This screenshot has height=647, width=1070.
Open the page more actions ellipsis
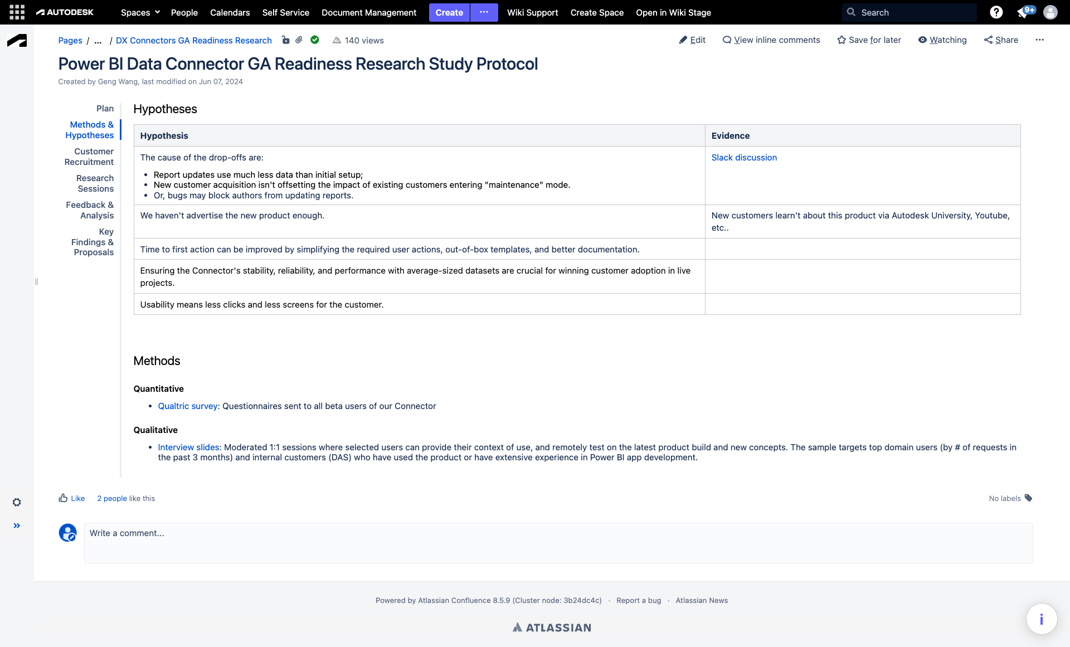coord(1040,40)
